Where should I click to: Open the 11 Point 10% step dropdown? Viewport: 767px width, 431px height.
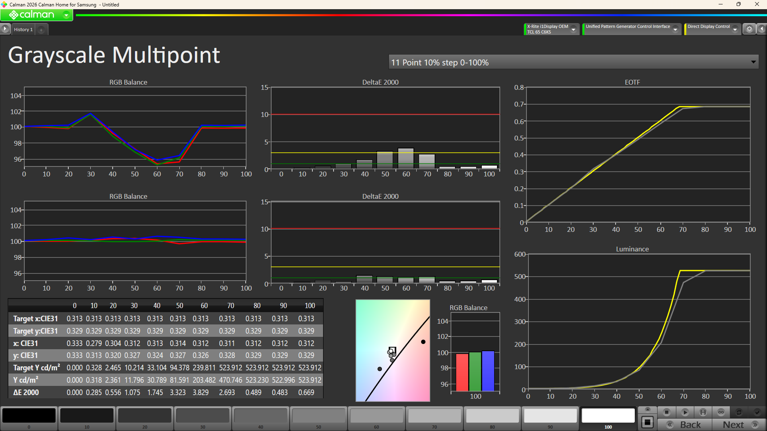coord(753,62)
